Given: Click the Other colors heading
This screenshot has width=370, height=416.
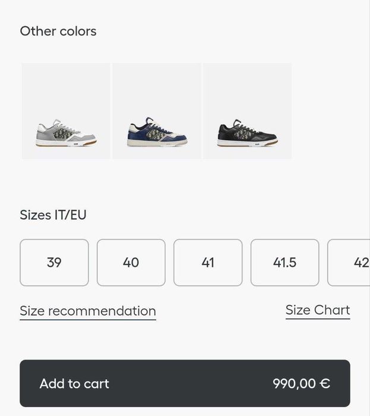Looking at the screenshot, I should (58, 31).
